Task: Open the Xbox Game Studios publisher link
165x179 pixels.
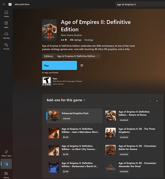Action: pyautogui.click(x=71, y=35)
